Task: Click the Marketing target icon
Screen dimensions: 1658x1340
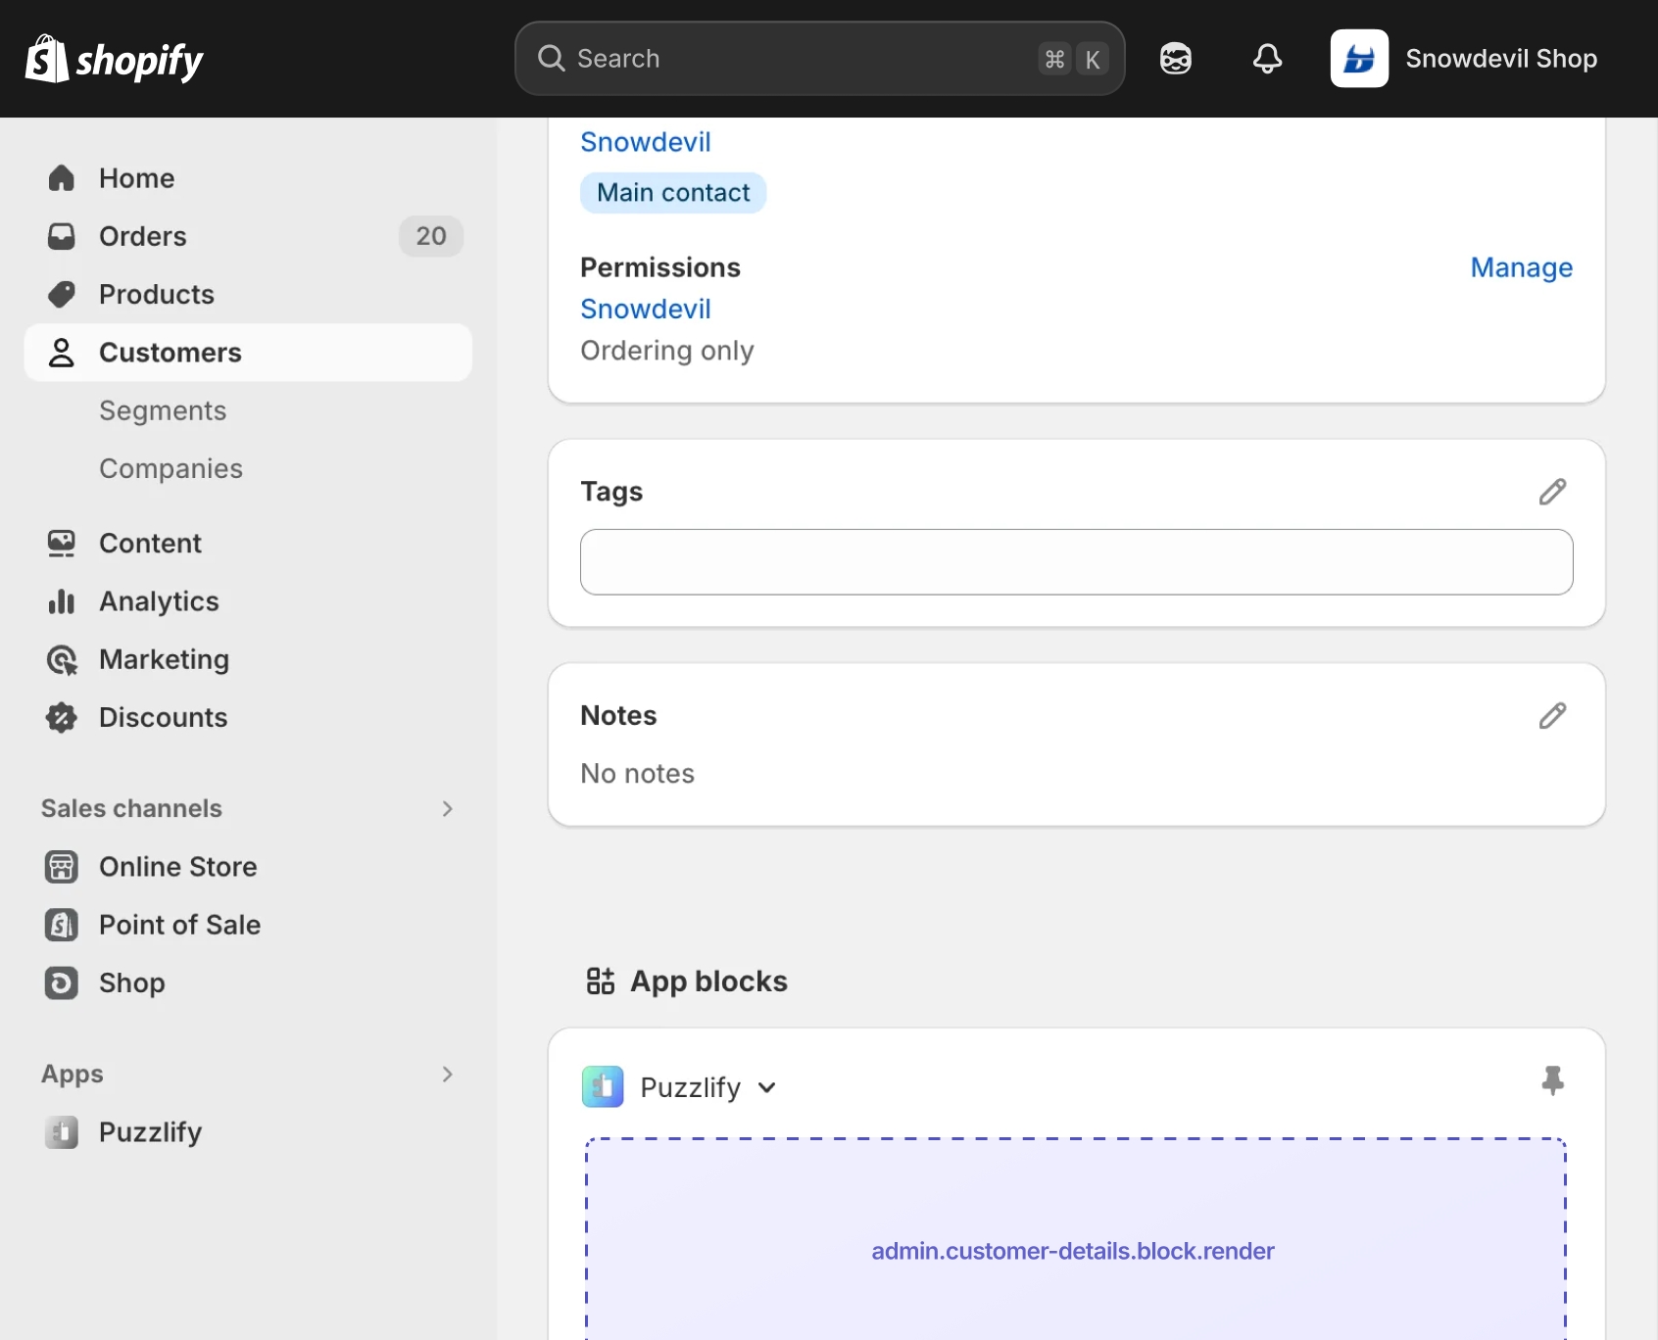Action: pyautogui.click(x=62, y=660)
